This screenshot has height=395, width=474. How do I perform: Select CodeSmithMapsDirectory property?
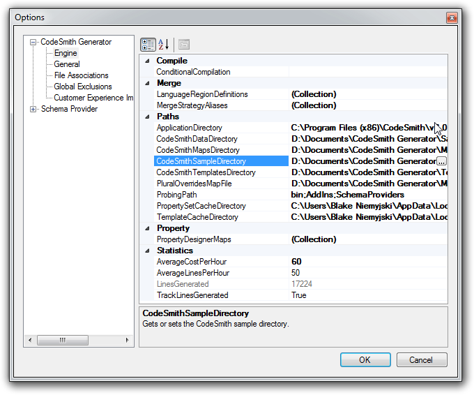tap(221, 150)
